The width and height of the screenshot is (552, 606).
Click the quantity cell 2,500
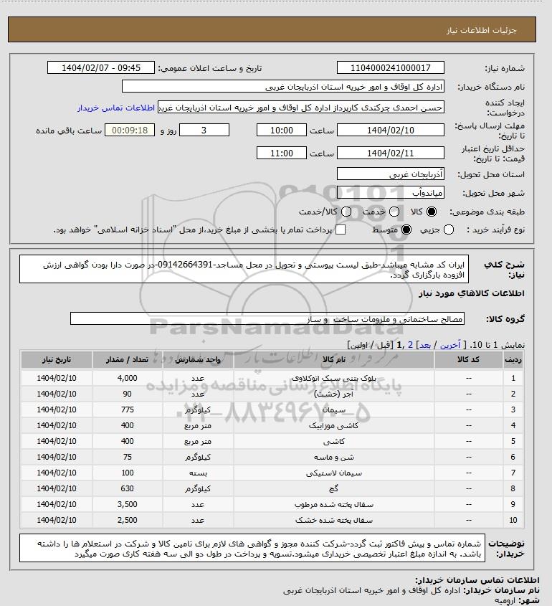pos(127,520)
